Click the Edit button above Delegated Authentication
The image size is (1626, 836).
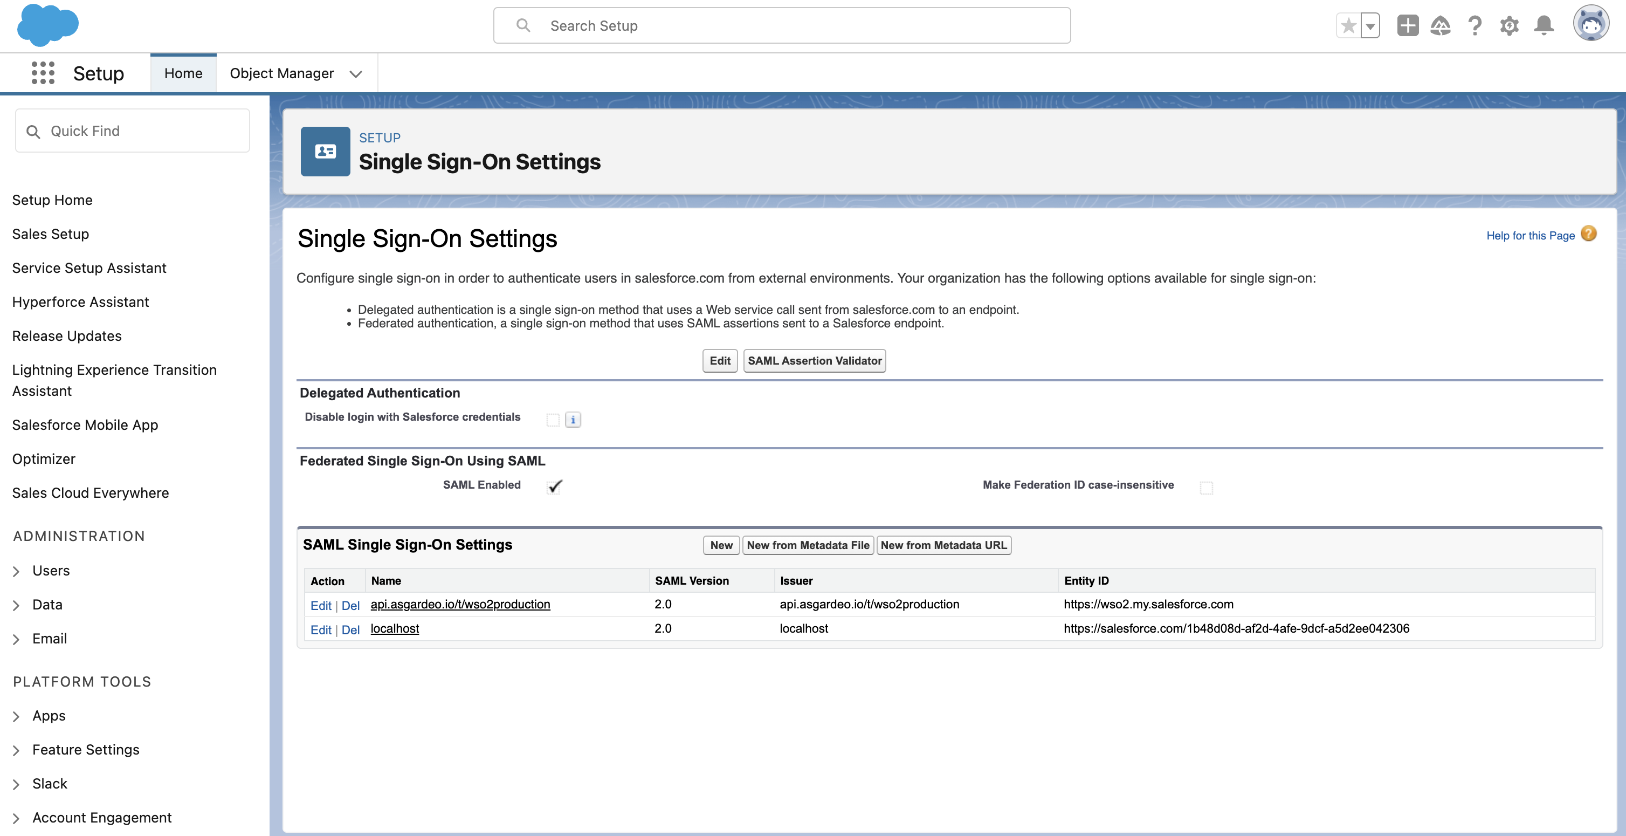click(x=720, y=360)
